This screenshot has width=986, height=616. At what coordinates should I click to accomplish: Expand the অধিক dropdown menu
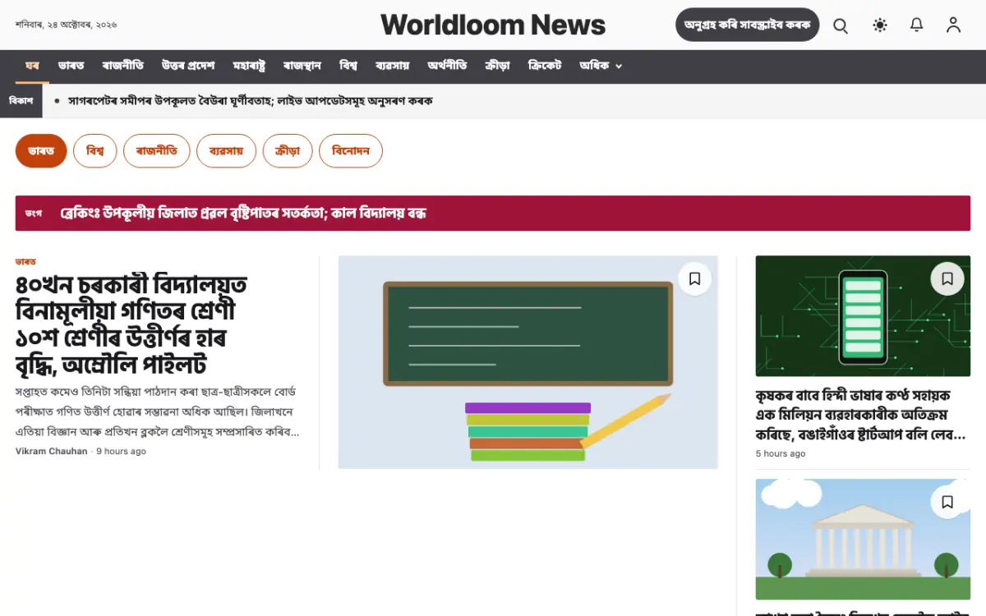coord(601,66)
